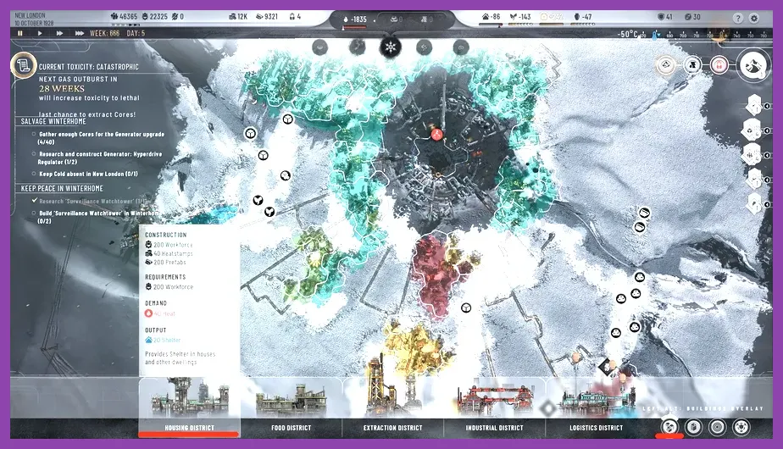783x449 pixels.
Task: Set double-arrow fast forward speed
Action: pos(59,33)
